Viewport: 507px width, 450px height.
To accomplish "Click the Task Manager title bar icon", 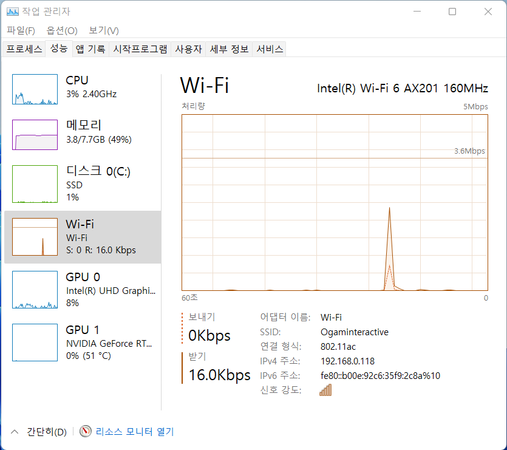I will pos(13,12).
